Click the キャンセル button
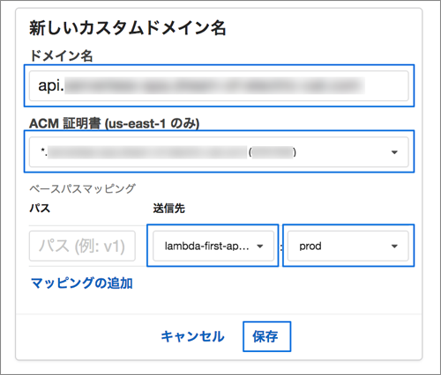Screen dimensions: 441x375 pos(192,336)
